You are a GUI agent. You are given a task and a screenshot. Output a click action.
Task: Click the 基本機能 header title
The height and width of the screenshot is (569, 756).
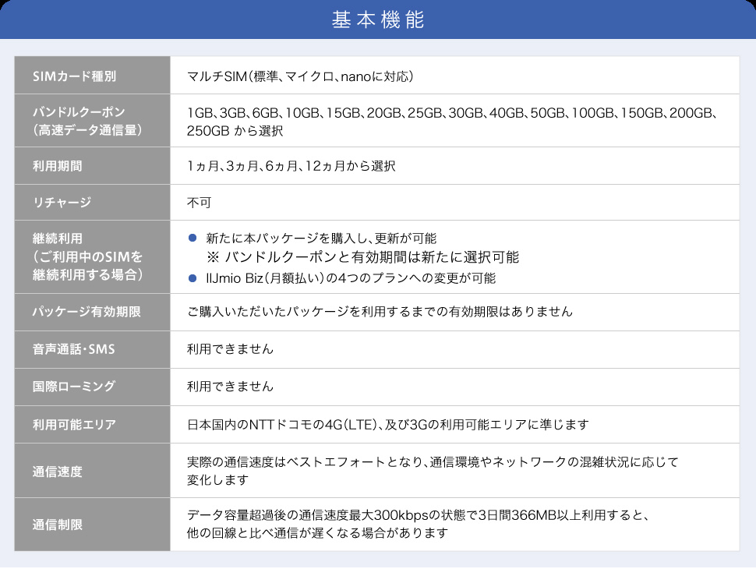pos(378,20)
